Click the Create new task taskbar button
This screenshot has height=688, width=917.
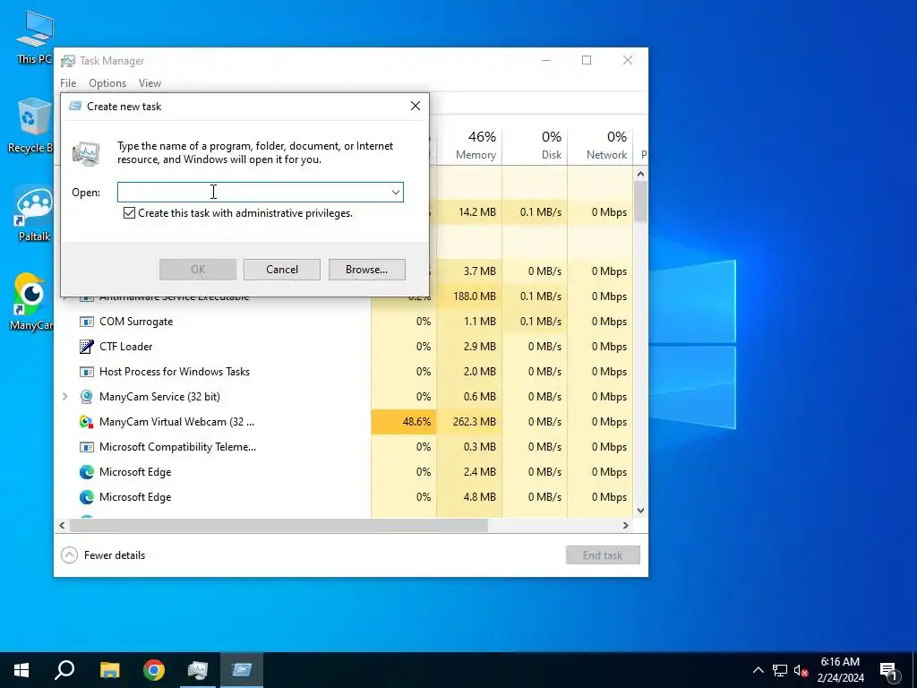[242, 670]
